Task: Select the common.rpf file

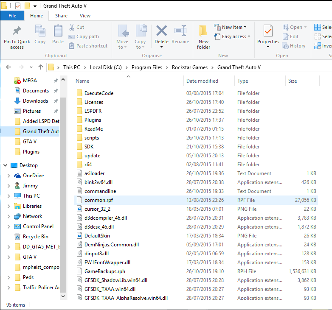Action: [x=196, y=200]
